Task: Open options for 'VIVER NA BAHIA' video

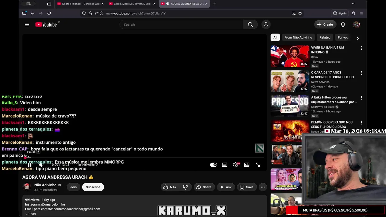Action: pos(361,48)
